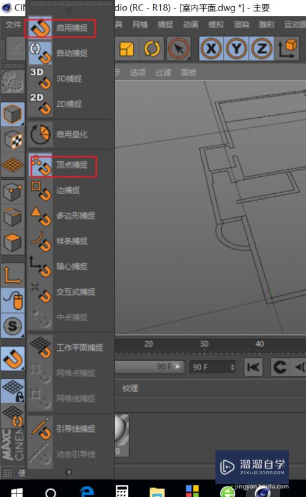Image resolution: width=306 pixels, height=497 pixels.
Task: Select Workplane mode grid icon
Action: click(13, 165)
